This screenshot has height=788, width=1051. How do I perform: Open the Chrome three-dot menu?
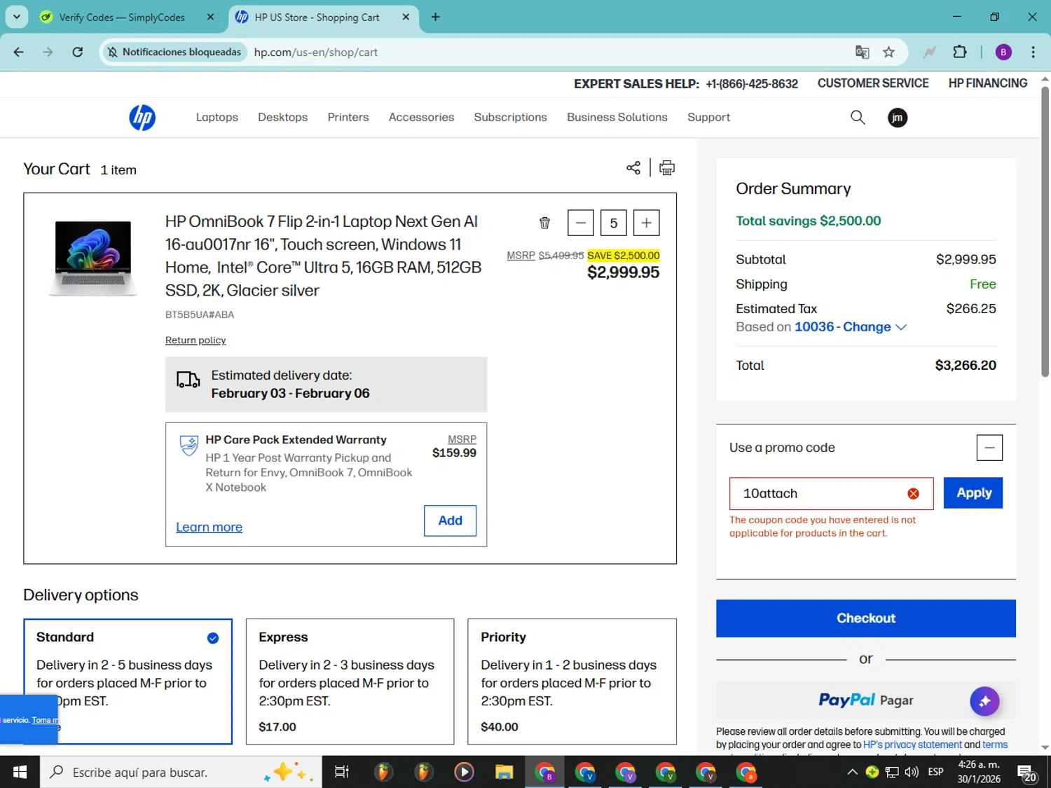pos(1033,52)
